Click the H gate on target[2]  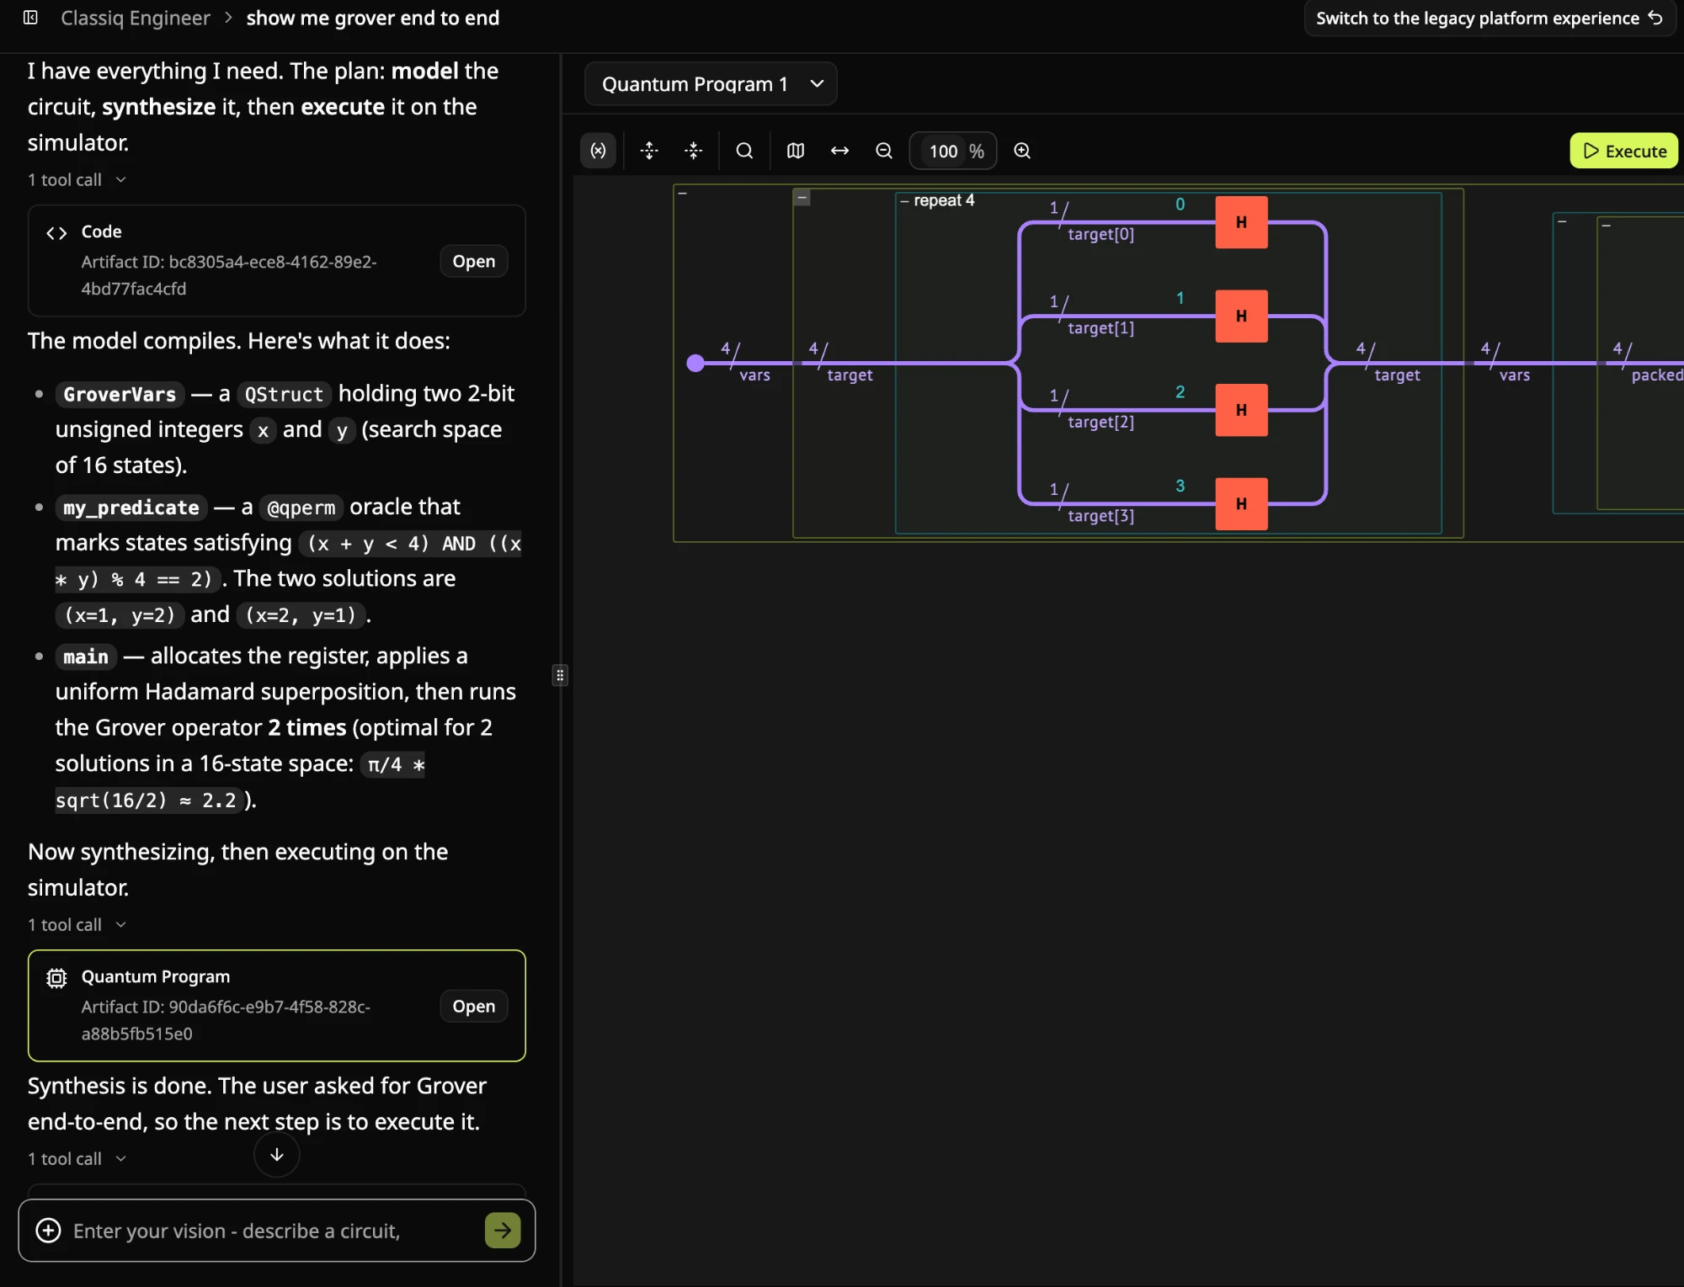click(x=1241, y=410)
